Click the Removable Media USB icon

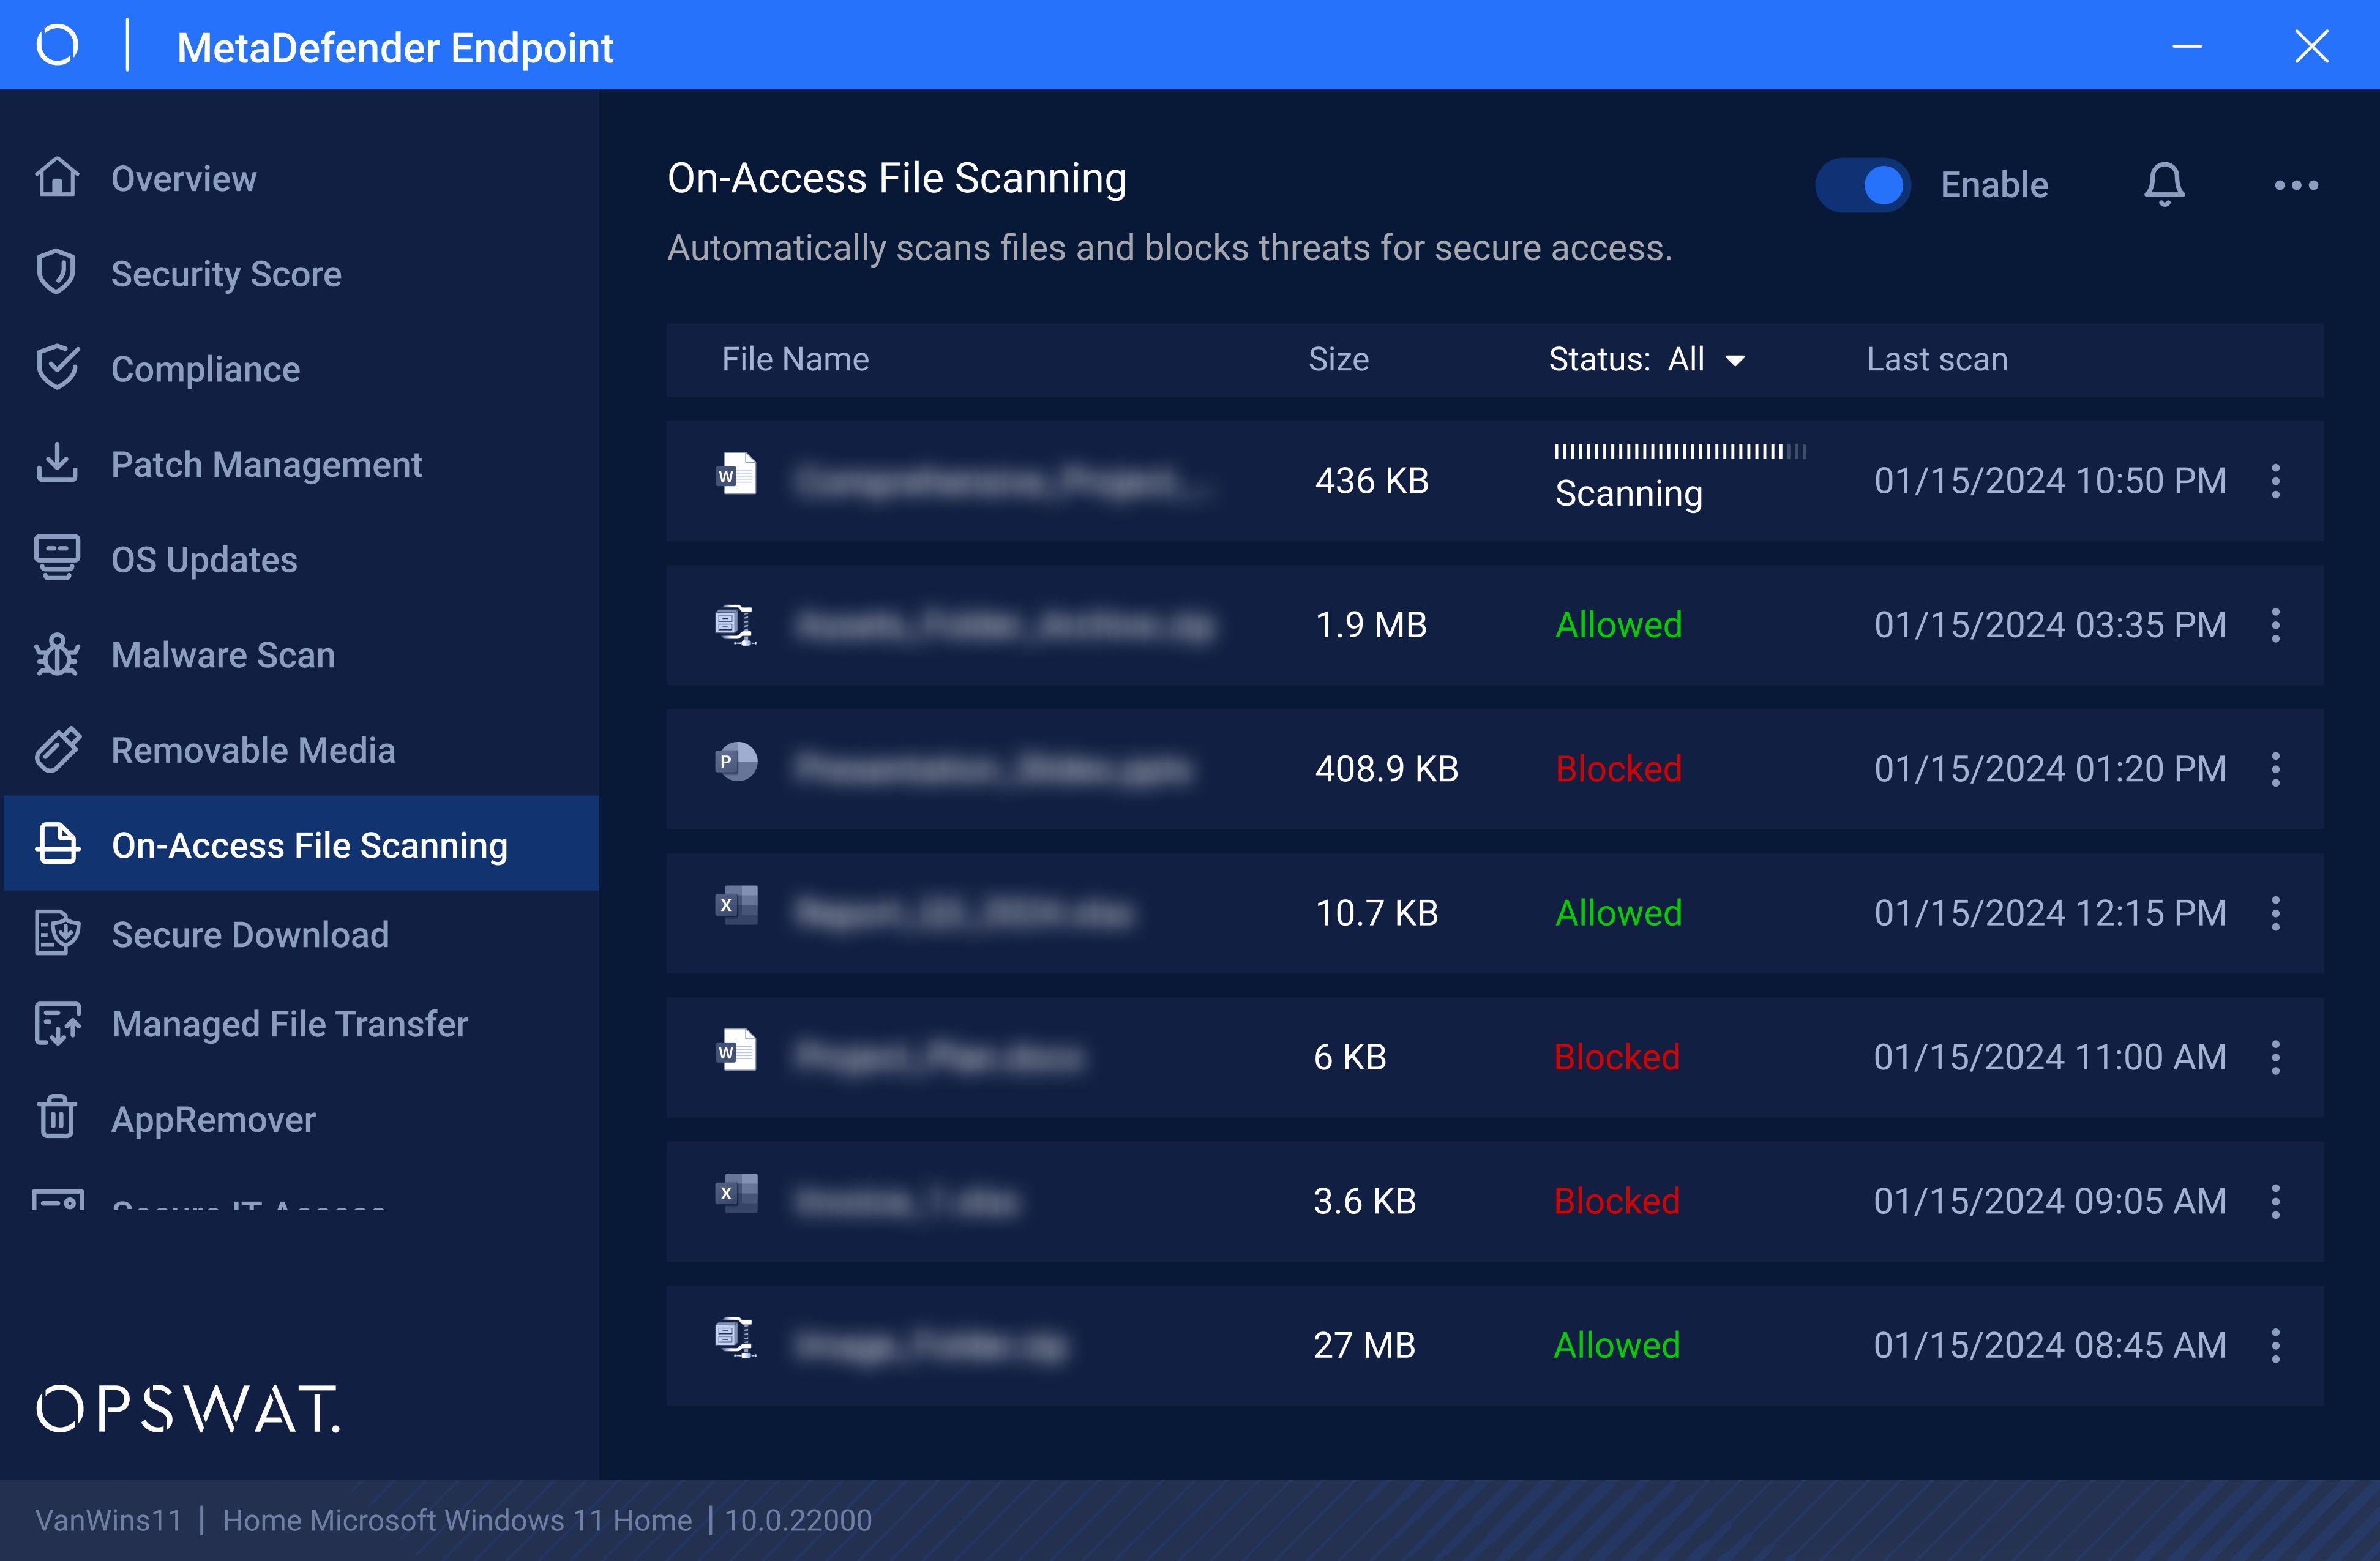click(x=57, y=750)
